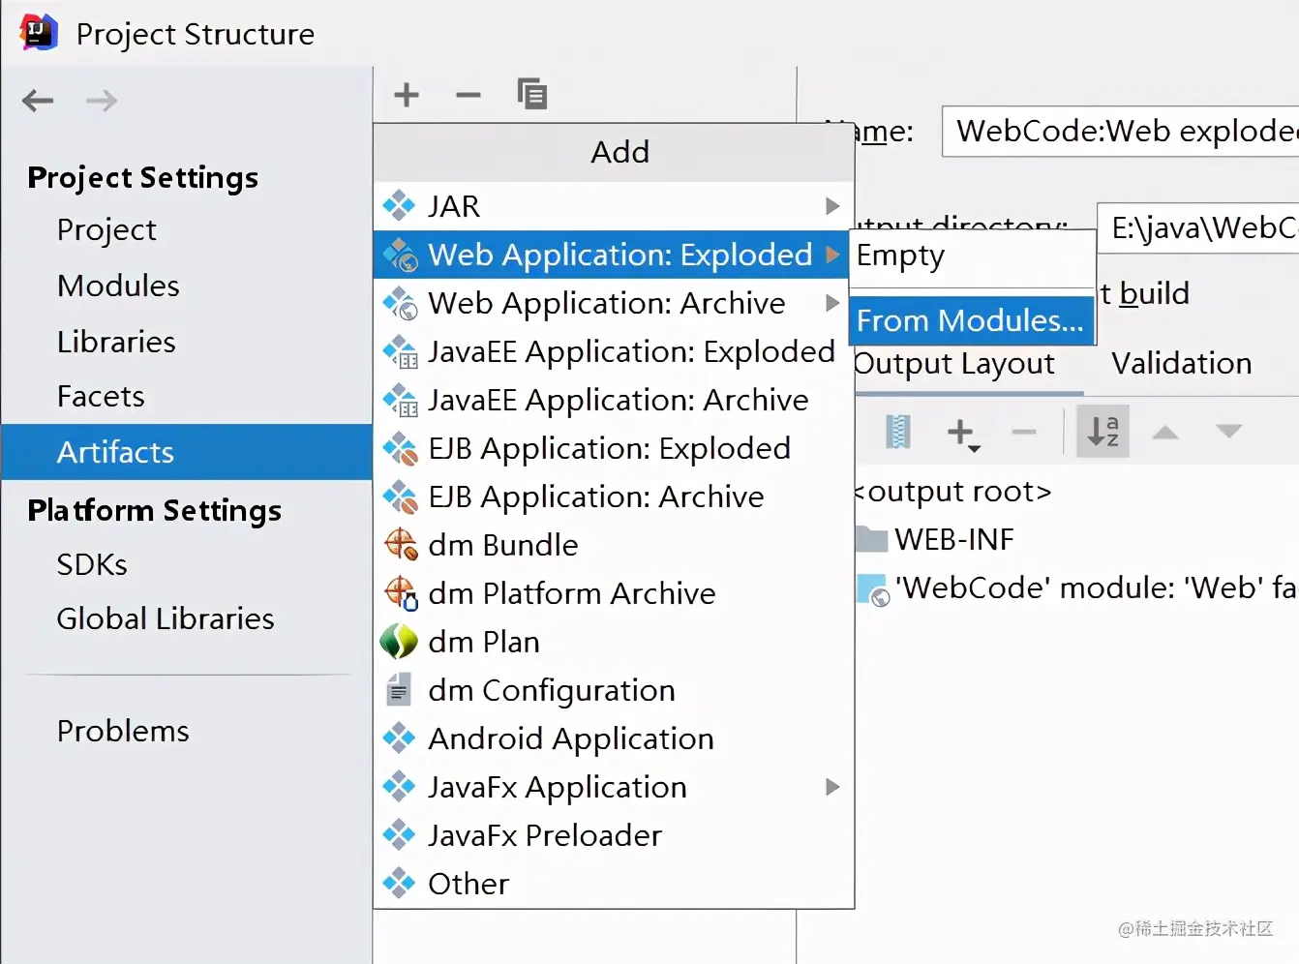Screen dimensions: 1299x964
Task: Click the IntelliJ IDEA logo in title bar
Action: point(39,33)
